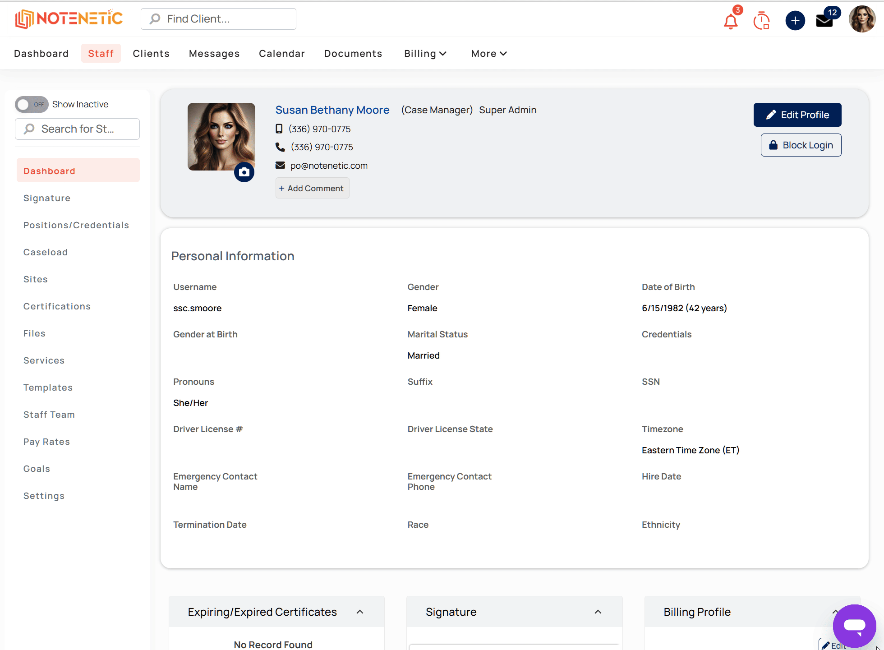Image resolution: width=884 pixels, height=650 pixels.
Task: Open the Dashboard top nav tab
Action: point(41,54)
